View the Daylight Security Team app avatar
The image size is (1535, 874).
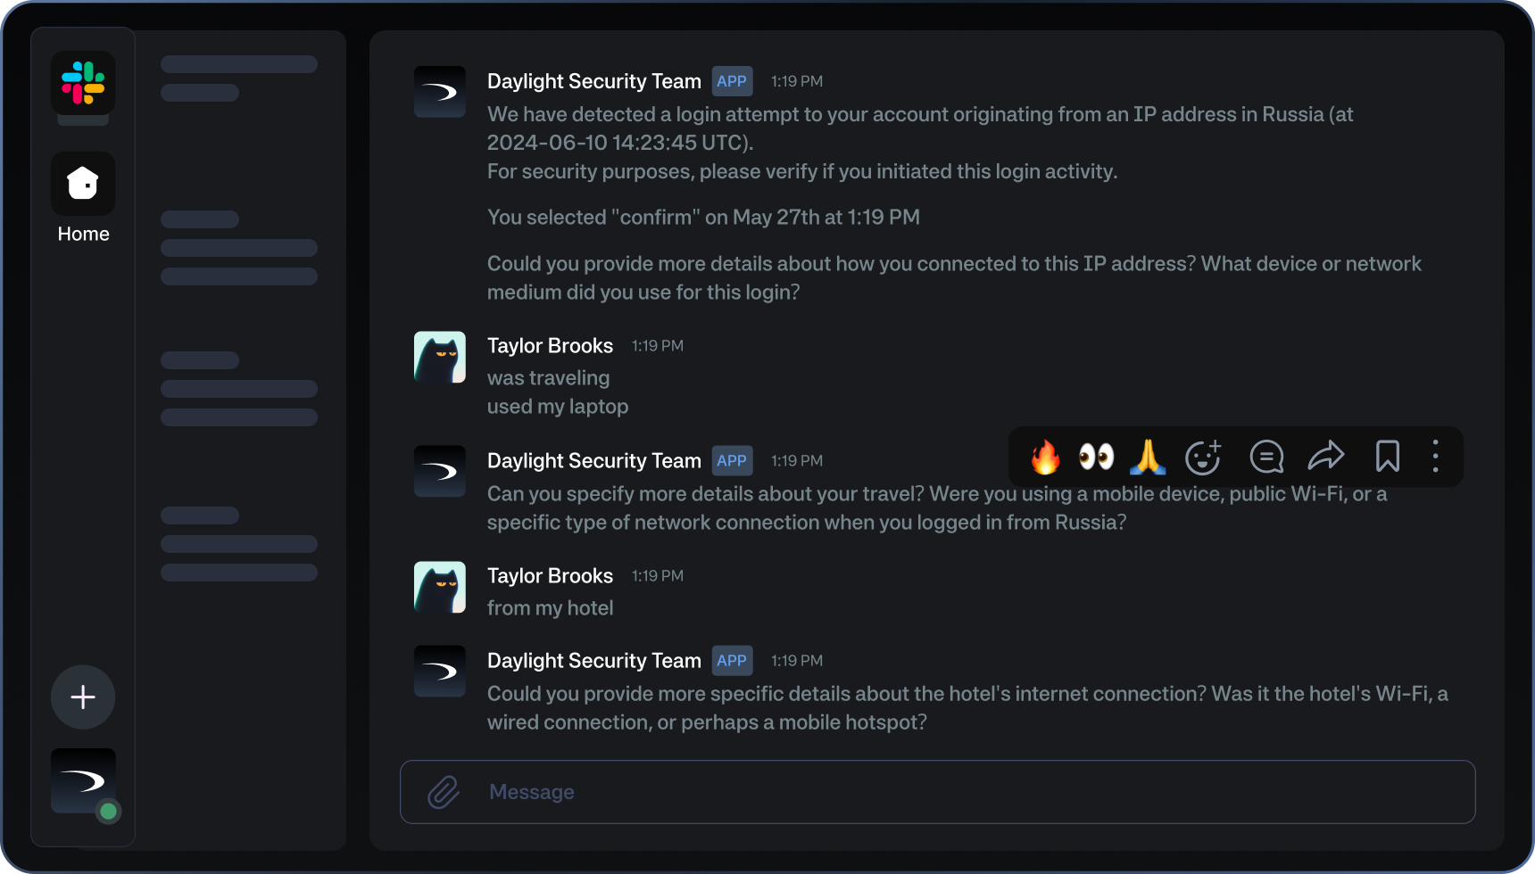click(x=439, y=92)
